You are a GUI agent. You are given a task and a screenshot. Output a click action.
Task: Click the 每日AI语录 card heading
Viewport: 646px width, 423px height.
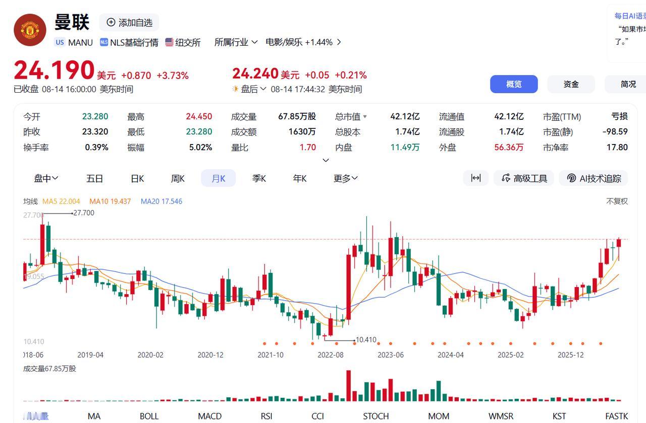coord(630,16)
